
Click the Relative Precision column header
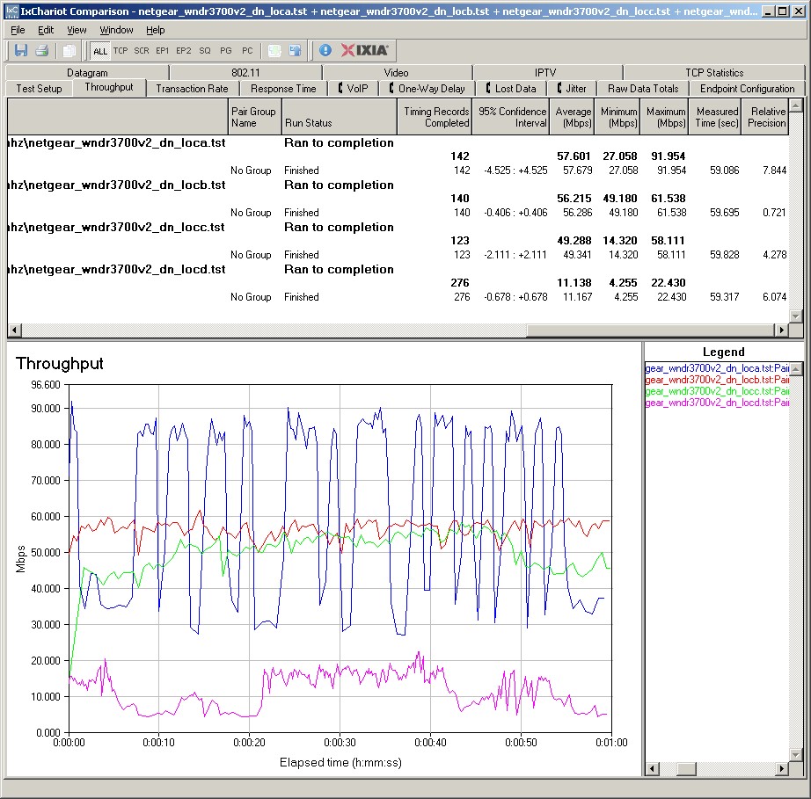(x=765, y=117)
